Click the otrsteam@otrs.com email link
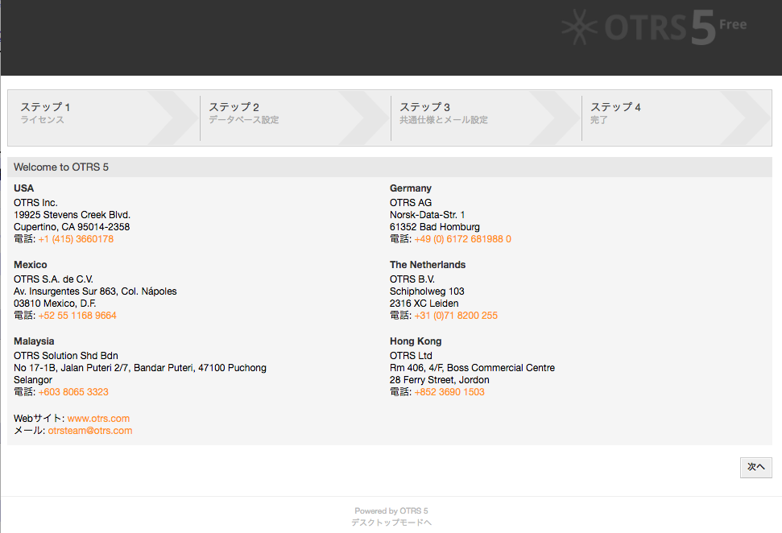This screenshot has height=533, width=782. tap(90, 430)
